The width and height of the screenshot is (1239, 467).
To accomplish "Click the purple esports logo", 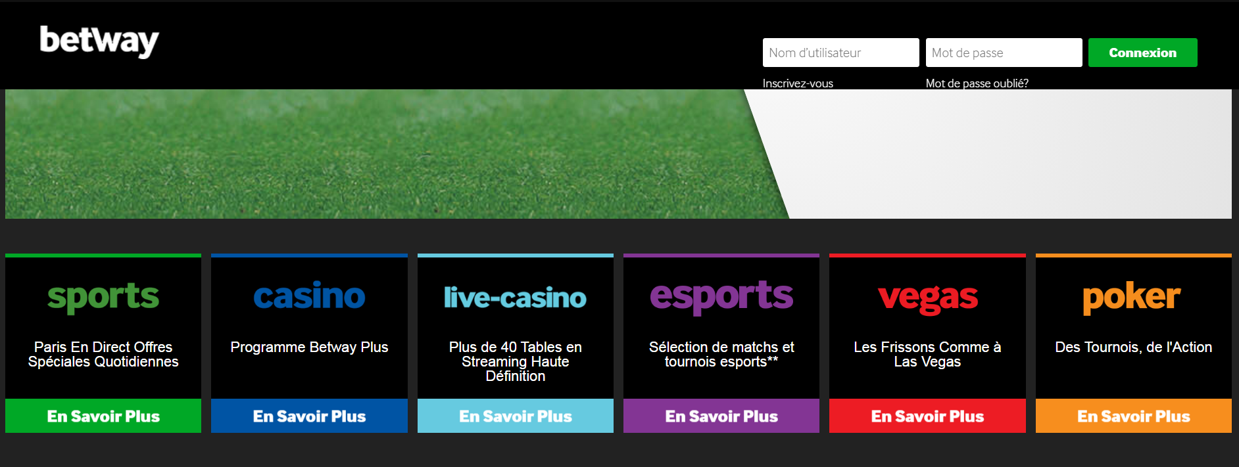I will click(721, 298).
